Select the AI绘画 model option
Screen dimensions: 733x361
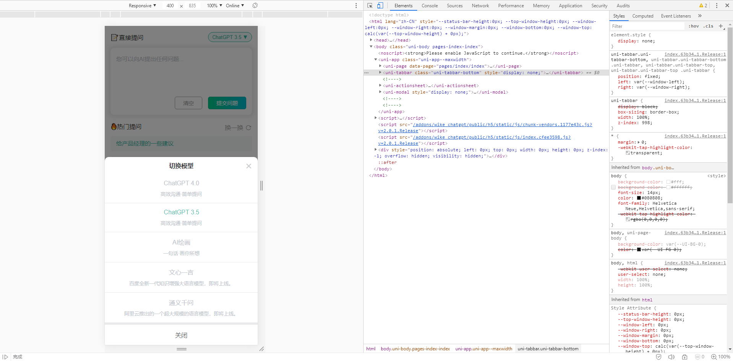point(181,247)
